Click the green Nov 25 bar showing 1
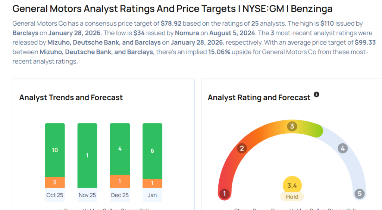 (x=87, y=155)
